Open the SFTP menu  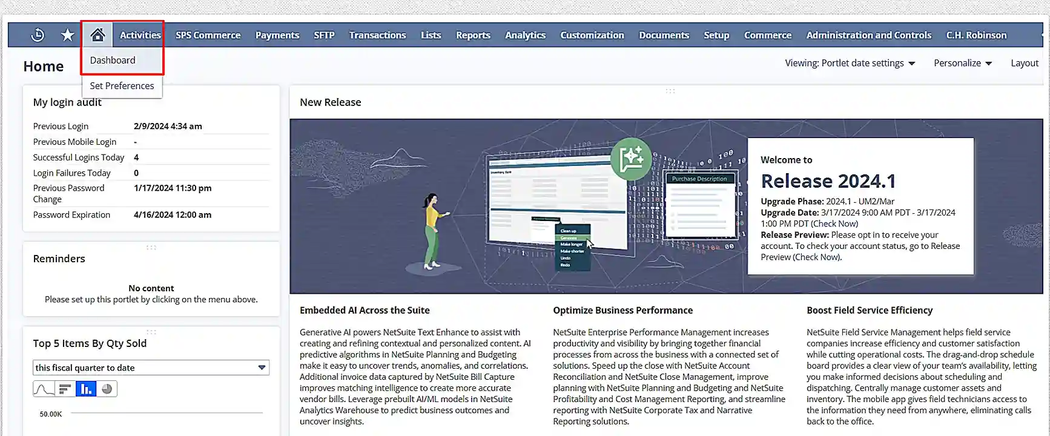(324, 35)
